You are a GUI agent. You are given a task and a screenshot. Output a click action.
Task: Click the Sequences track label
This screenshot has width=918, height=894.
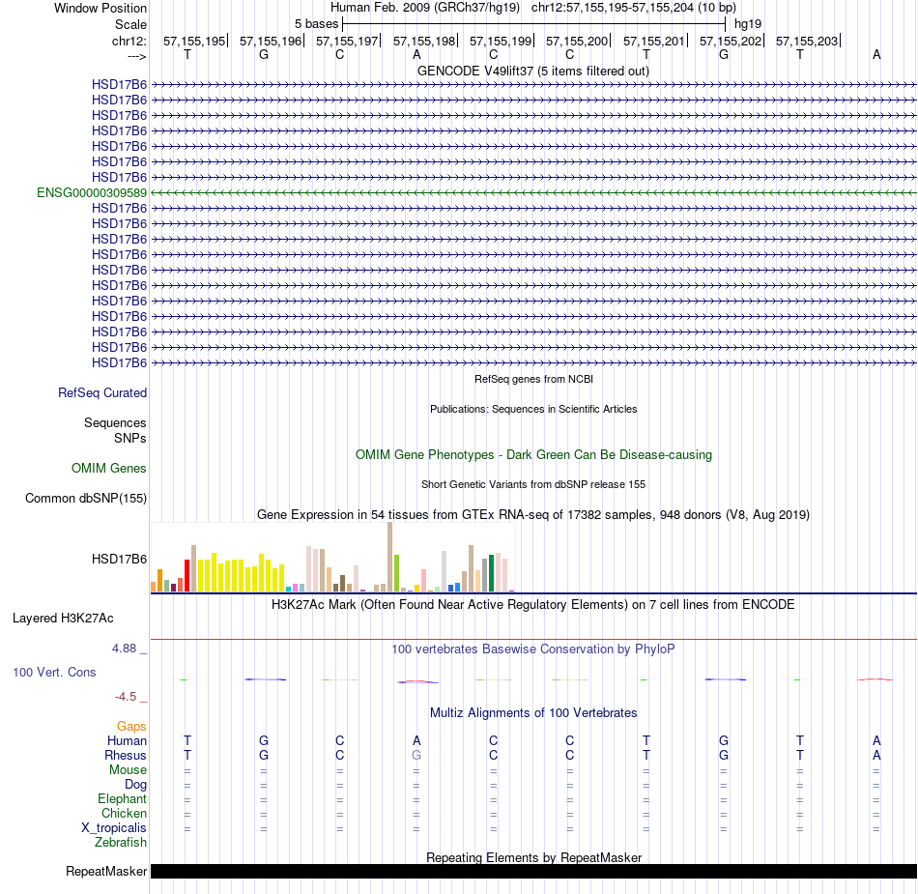[x=115, y=422]
